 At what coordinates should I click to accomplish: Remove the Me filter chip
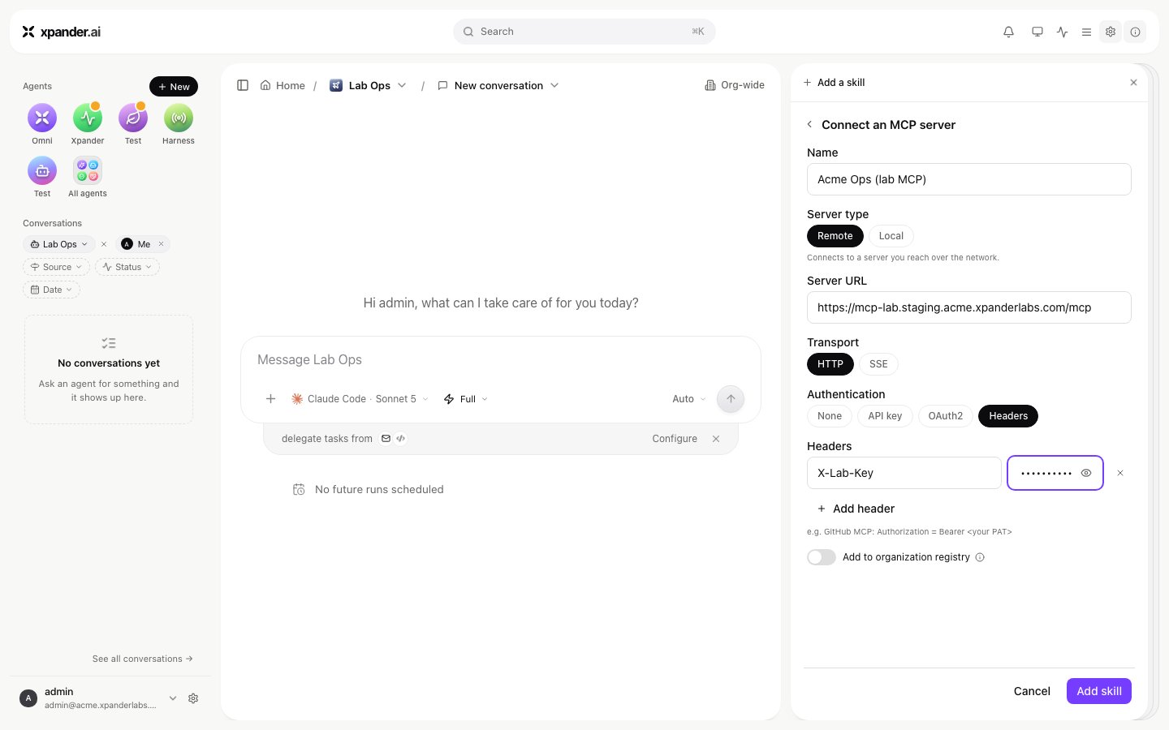point(162,244)
